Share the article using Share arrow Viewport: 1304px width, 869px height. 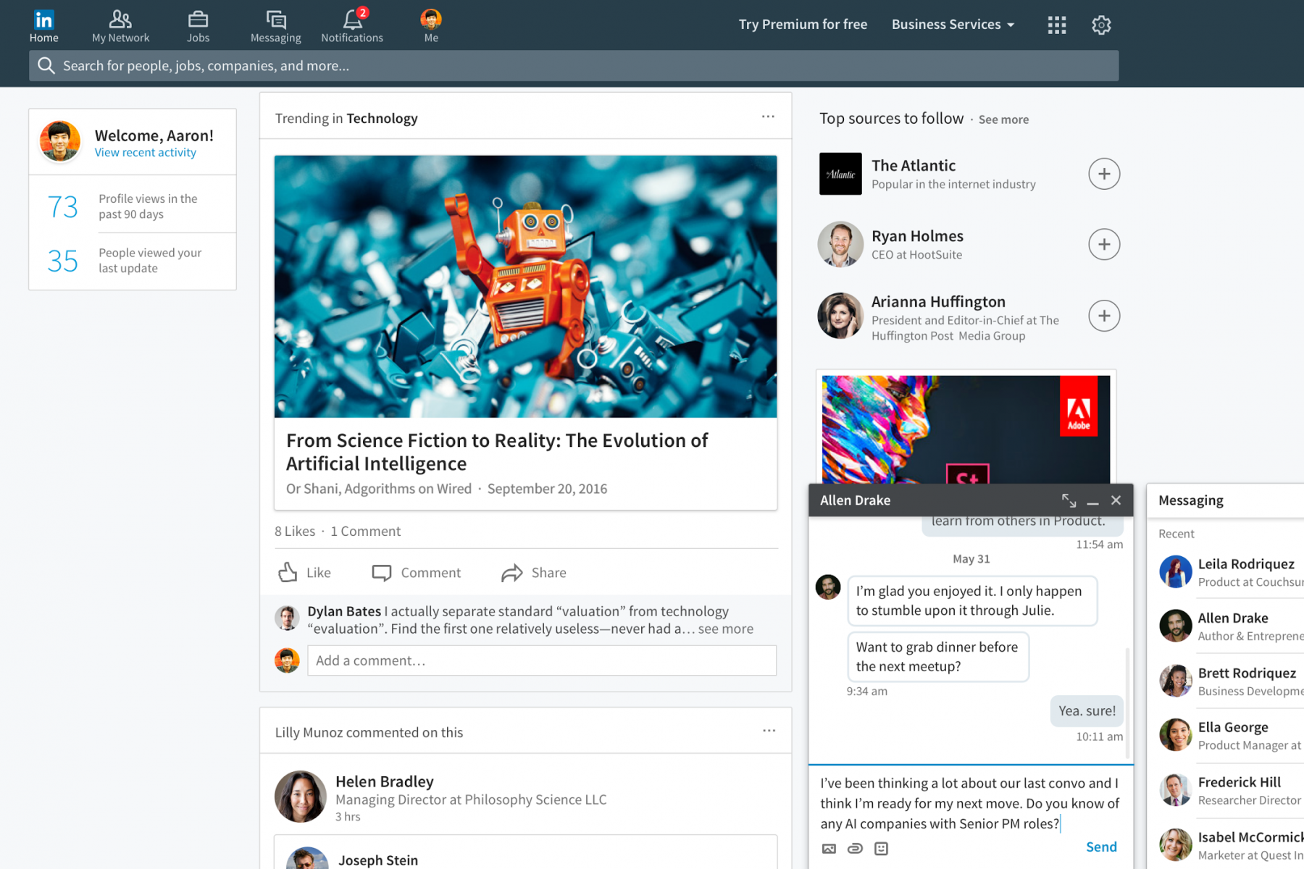[512, 573]
